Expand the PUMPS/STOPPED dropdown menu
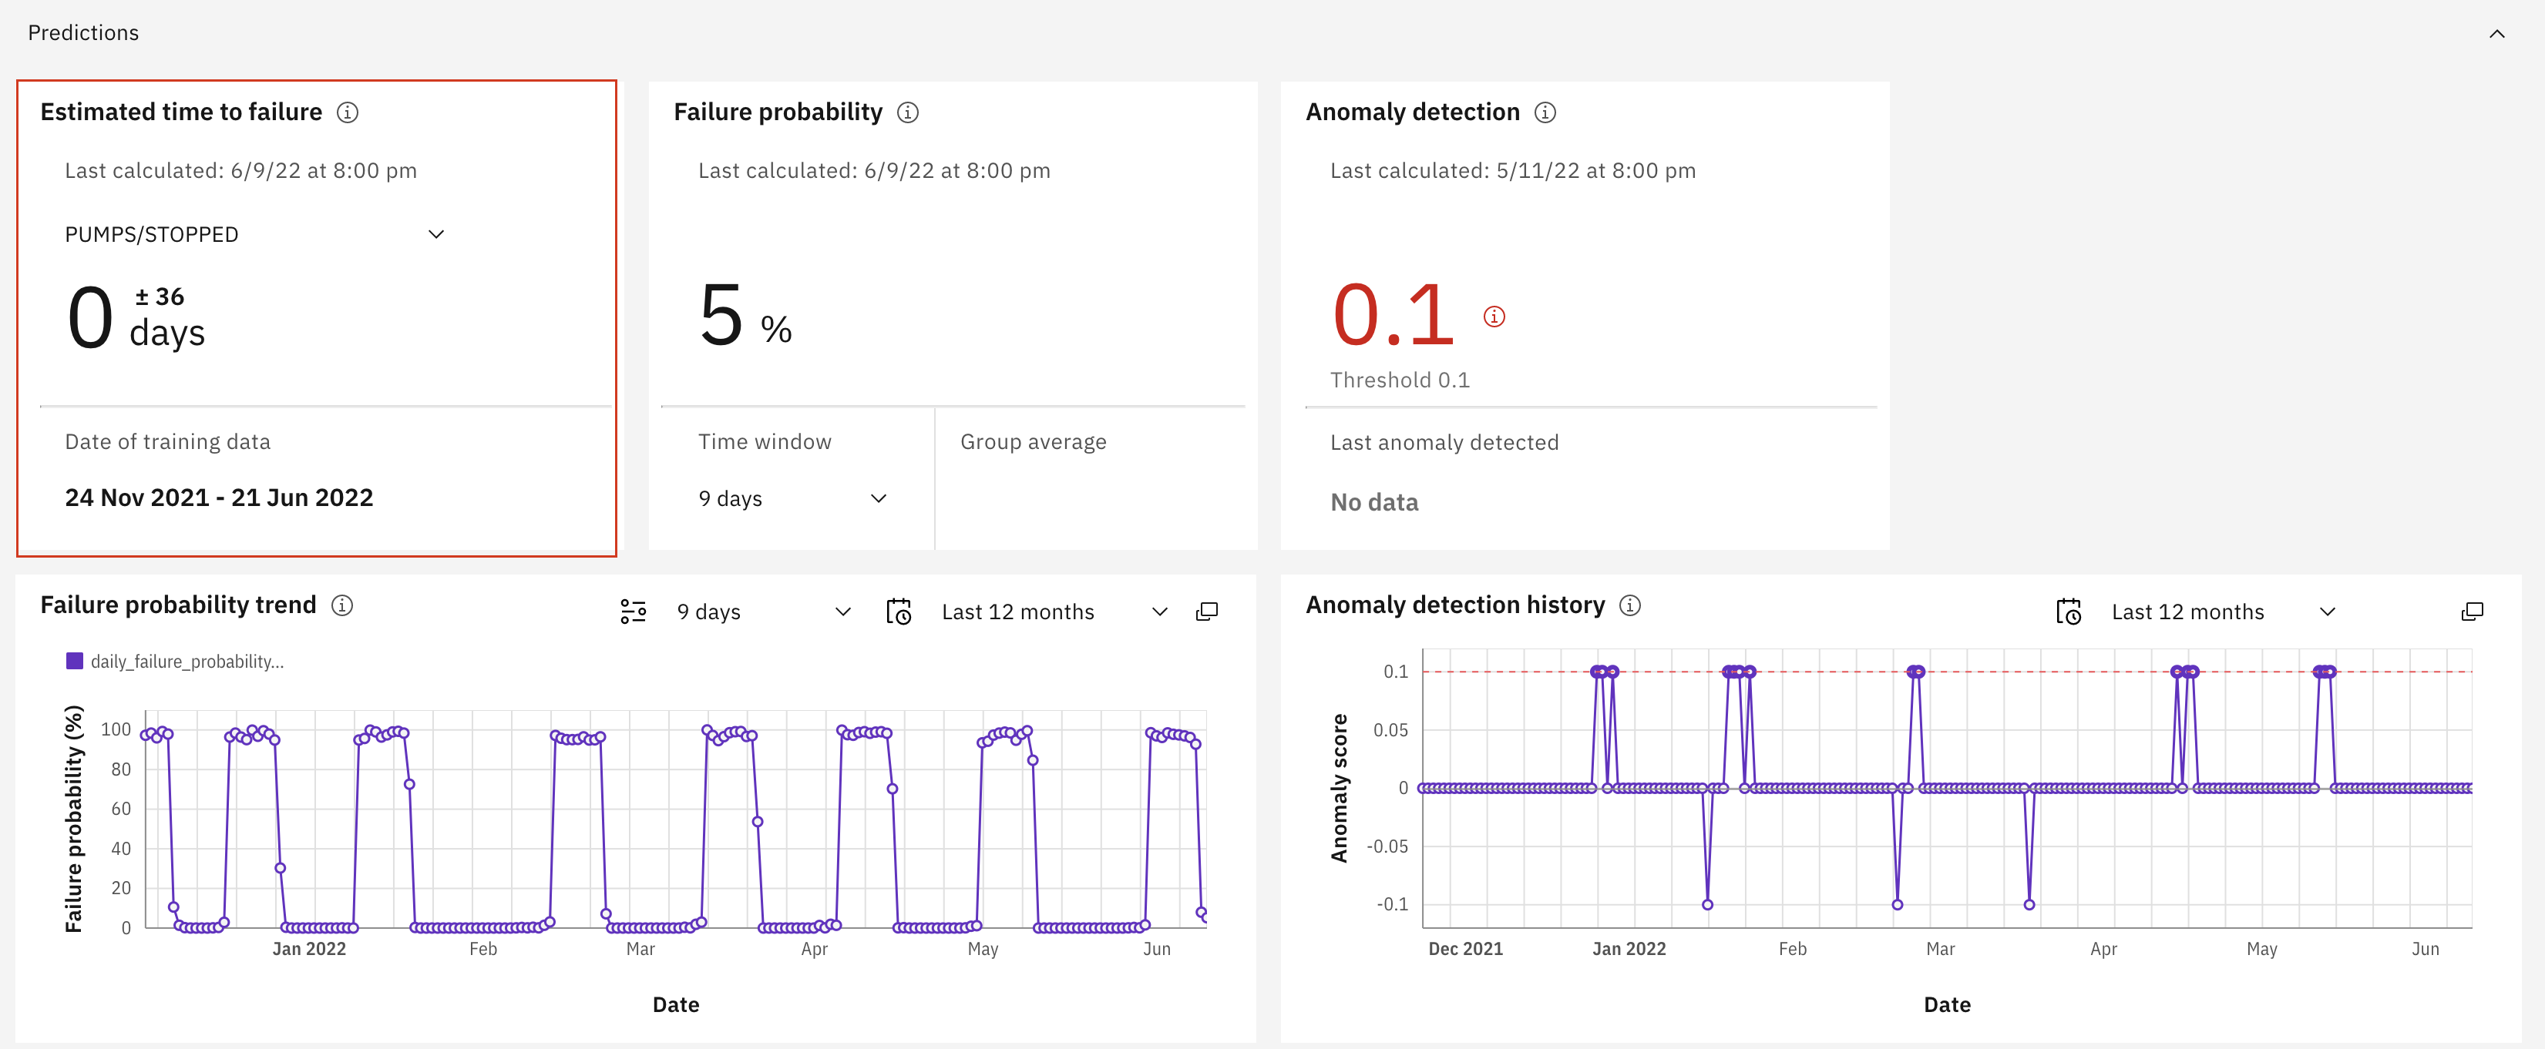This screenshot has height=1049, width=2545. (x=439, y=232)
